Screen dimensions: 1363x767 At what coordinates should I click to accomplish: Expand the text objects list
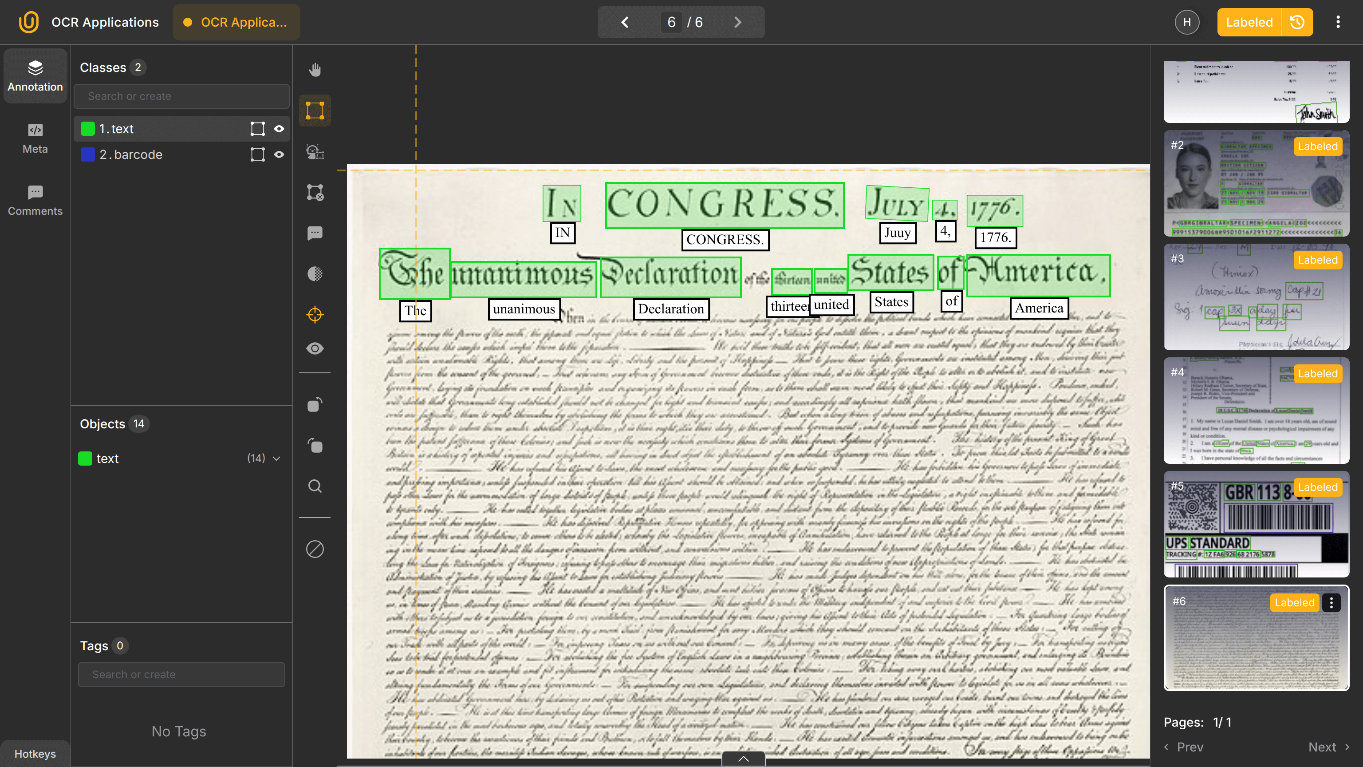277,459
